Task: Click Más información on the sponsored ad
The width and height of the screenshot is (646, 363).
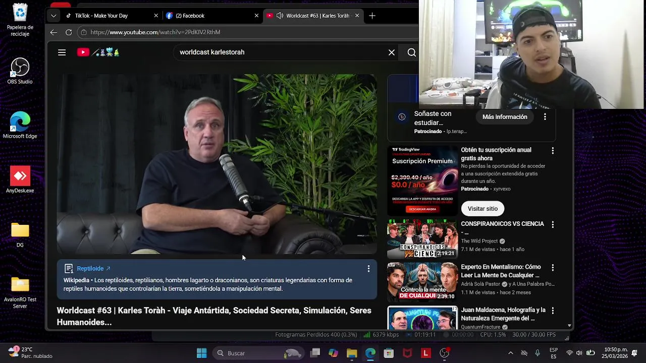Action: [505, 117]
